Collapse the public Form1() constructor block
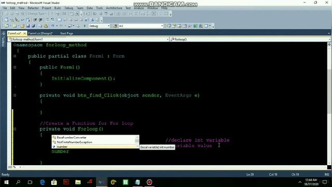Image resolution: width=332 pixels, height=187 pixels. (15, 67)
